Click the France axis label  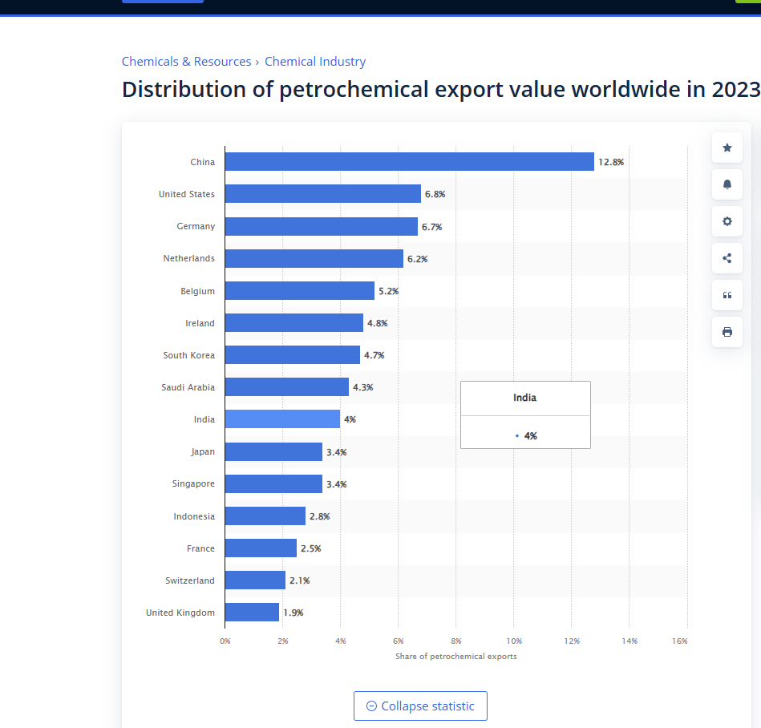200,548
